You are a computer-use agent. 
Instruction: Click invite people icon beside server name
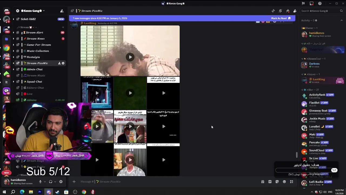62,11
